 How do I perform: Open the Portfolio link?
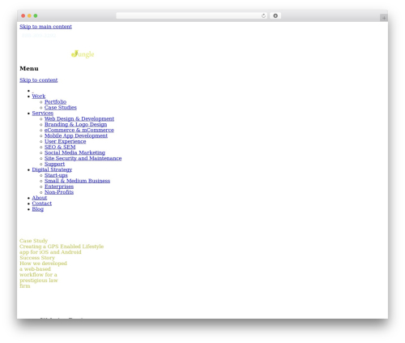coord(55,102)
